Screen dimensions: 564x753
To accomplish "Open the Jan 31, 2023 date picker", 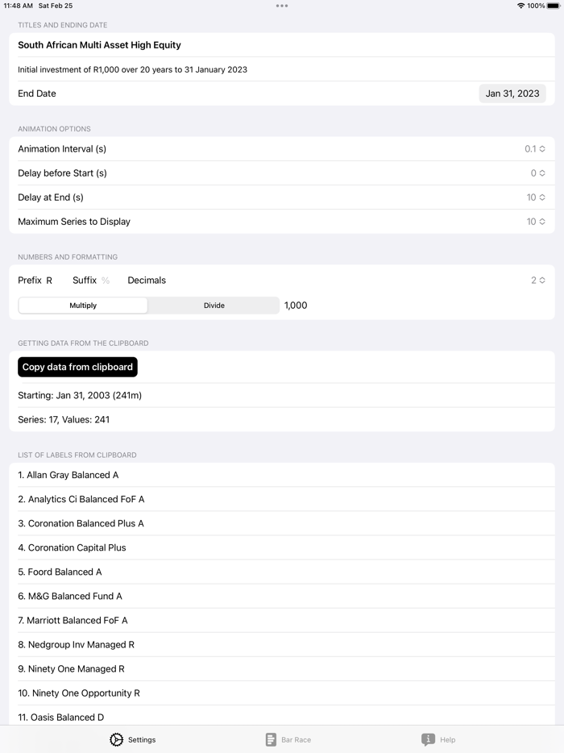I will (x=512, y=94).
